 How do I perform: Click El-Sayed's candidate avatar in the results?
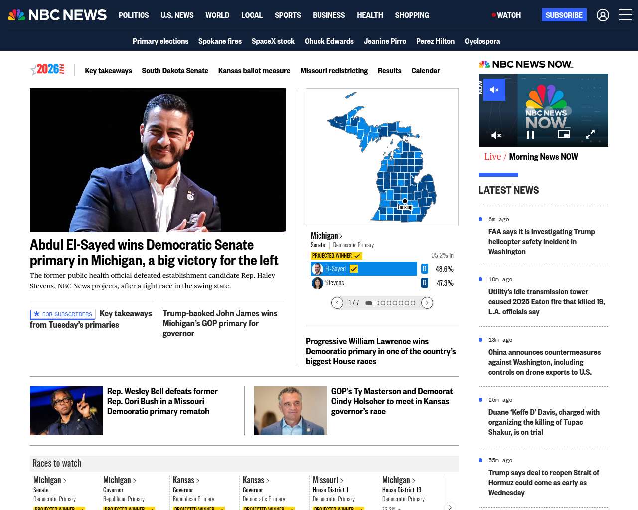(318, 269)
